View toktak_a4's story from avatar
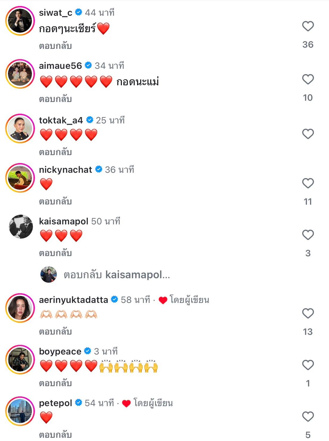Image resolution: width=329 pixels, height=441 pixels. (20, 128)
